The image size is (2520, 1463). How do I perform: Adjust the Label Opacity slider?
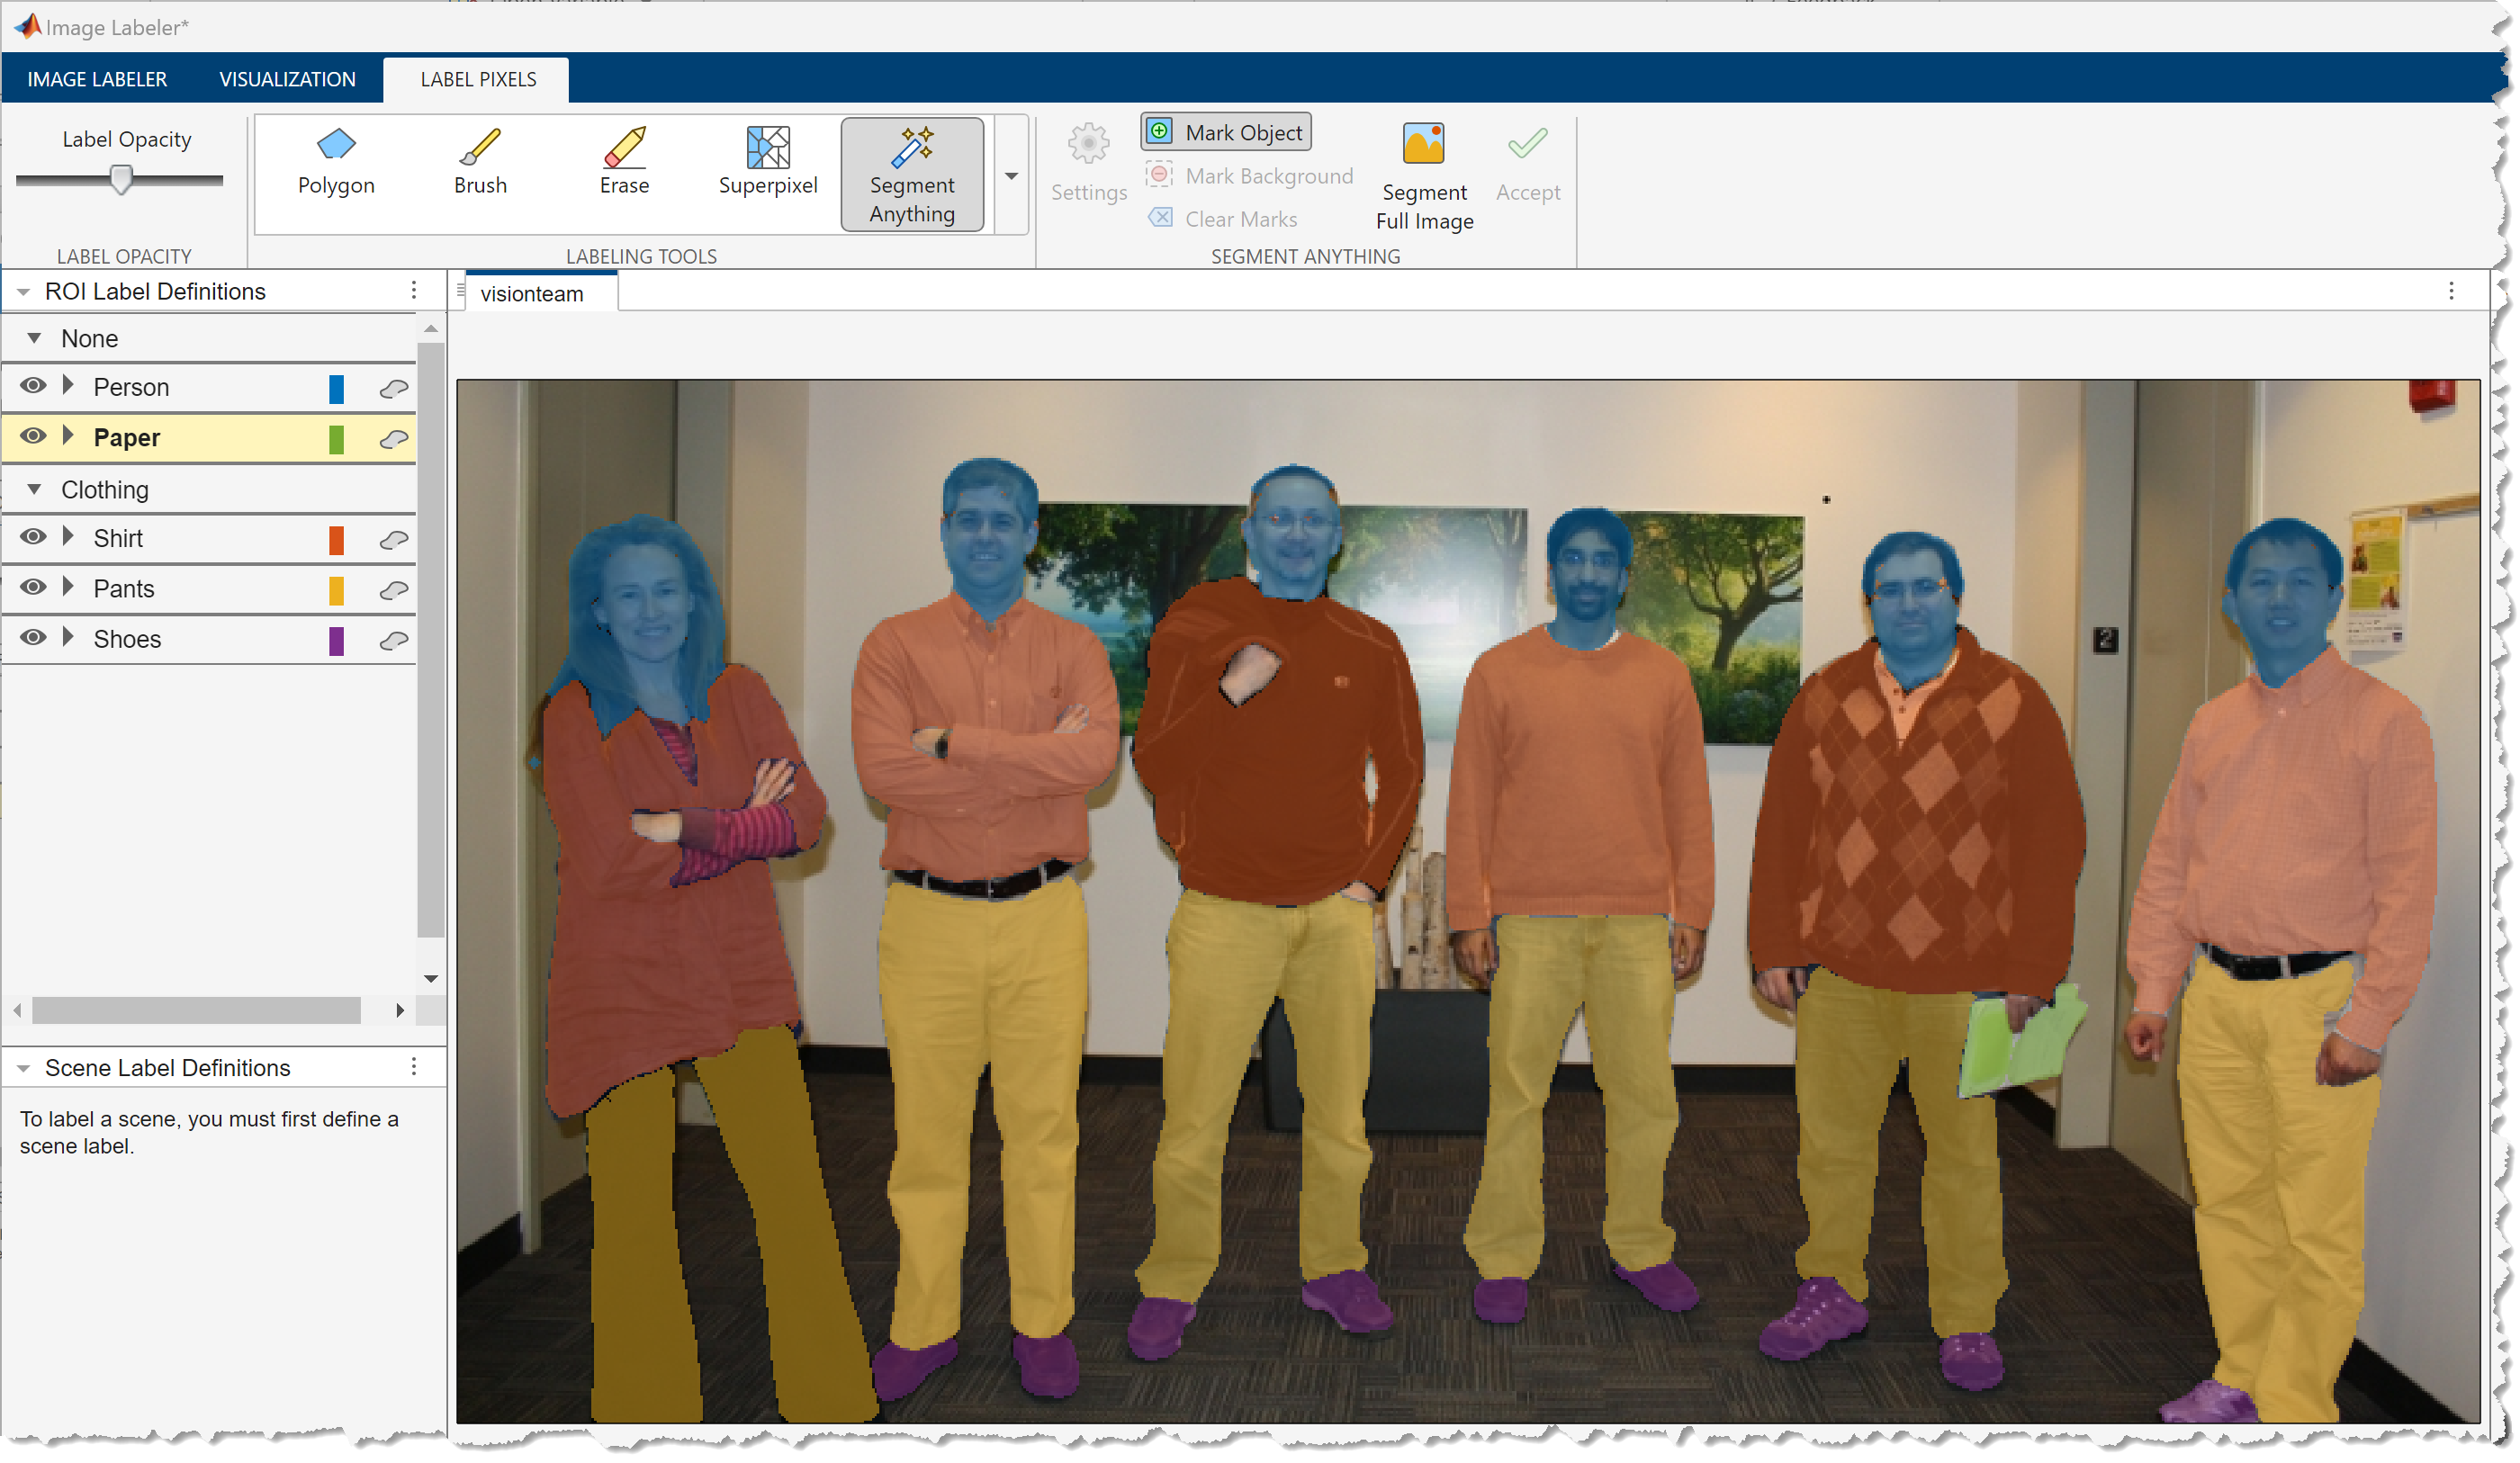tap(121, 179)
